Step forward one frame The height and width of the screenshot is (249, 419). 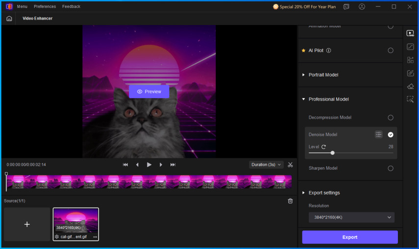click(161, 165)
